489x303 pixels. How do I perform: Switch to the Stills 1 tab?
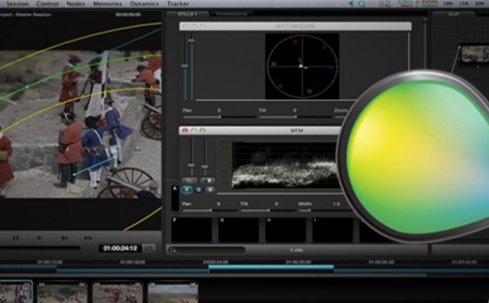[x=187, y=15]
